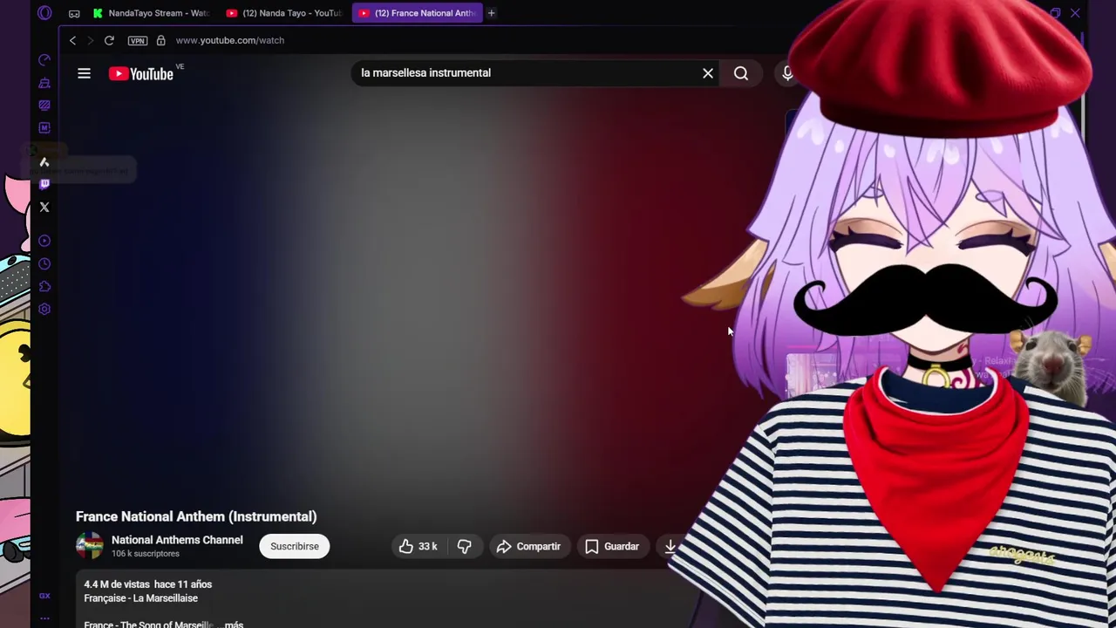Share video using Compartir
Image resolution: width=1116 pixels, height=628 pixels.
(x=528, y=546)
